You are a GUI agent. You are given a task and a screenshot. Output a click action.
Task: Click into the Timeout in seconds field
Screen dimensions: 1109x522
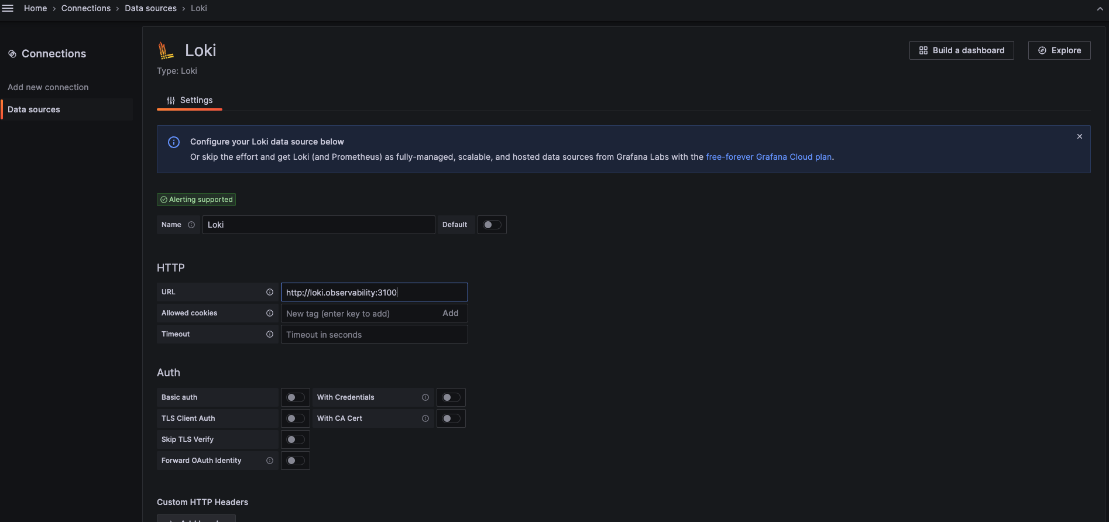(x=375, y=334)
